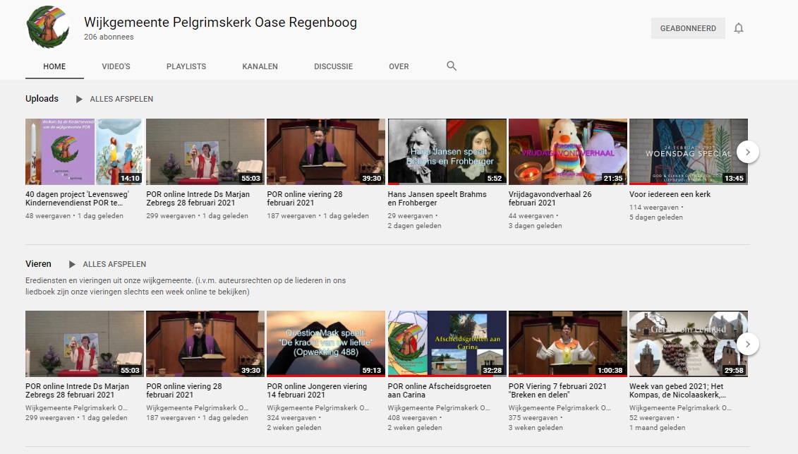This screenshot has width=798, height=454.
Task: Click "114 weergaven" under Voor iedereen een kerk
Action: [x=654, y=208]
